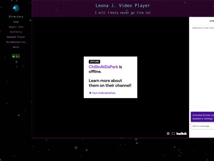Screen dimensions: 214x161
Task: Click the purple ChillinAtDaPark channel name
Action: tap(103, 67)
